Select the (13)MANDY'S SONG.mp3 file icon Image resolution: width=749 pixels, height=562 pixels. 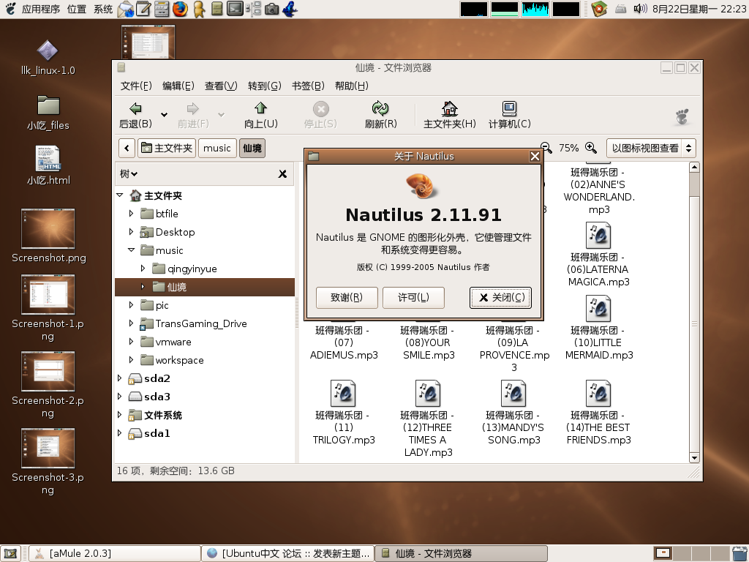(513, 393)
